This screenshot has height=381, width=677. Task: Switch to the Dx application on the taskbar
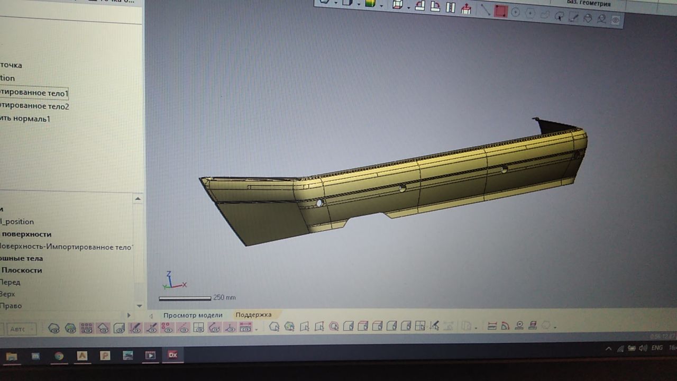[172, 355]
